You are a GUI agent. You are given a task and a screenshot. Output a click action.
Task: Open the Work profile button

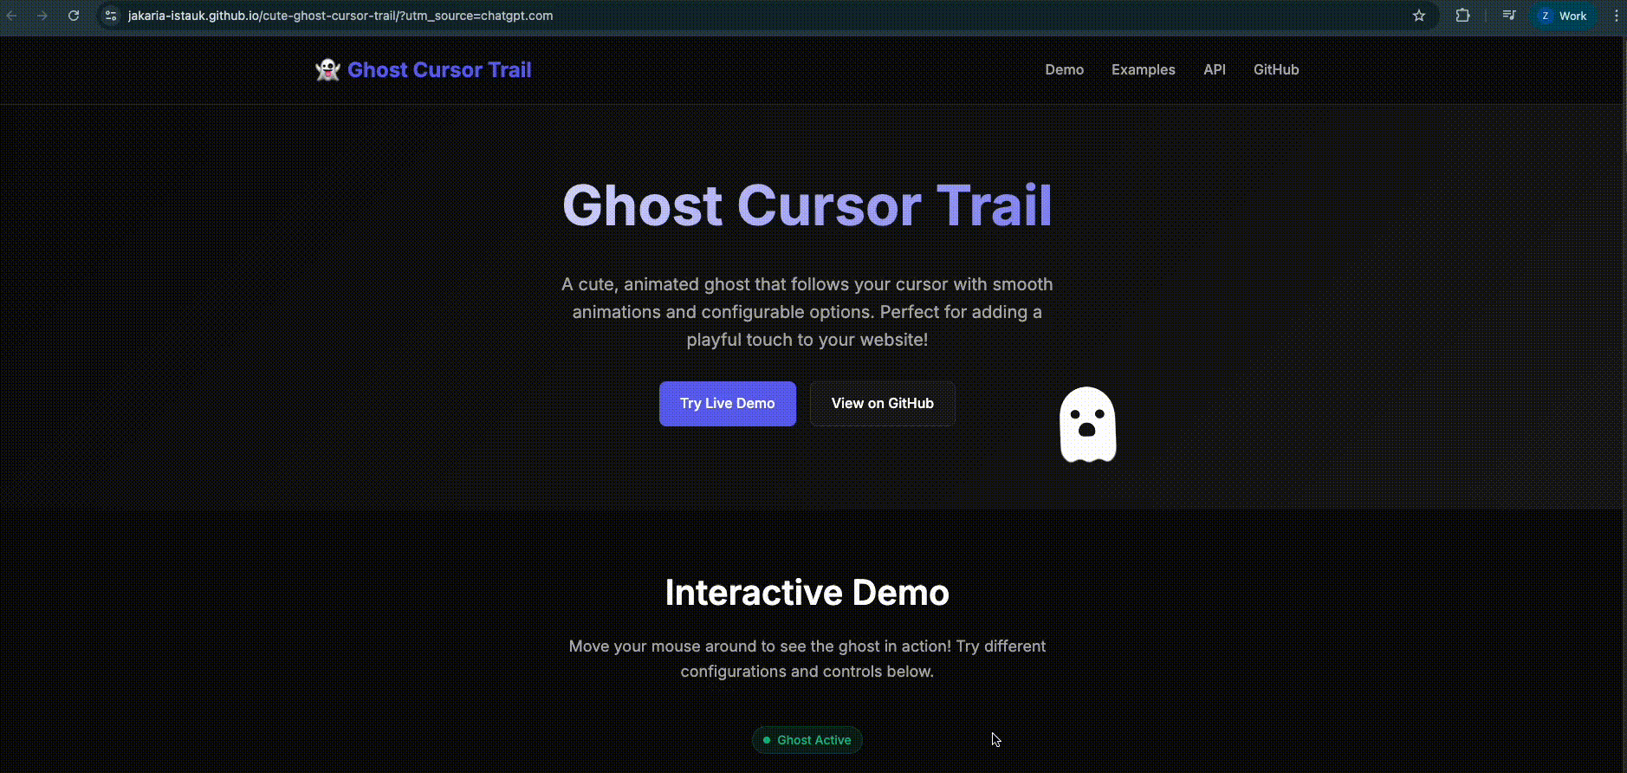tap(1564, 16)
